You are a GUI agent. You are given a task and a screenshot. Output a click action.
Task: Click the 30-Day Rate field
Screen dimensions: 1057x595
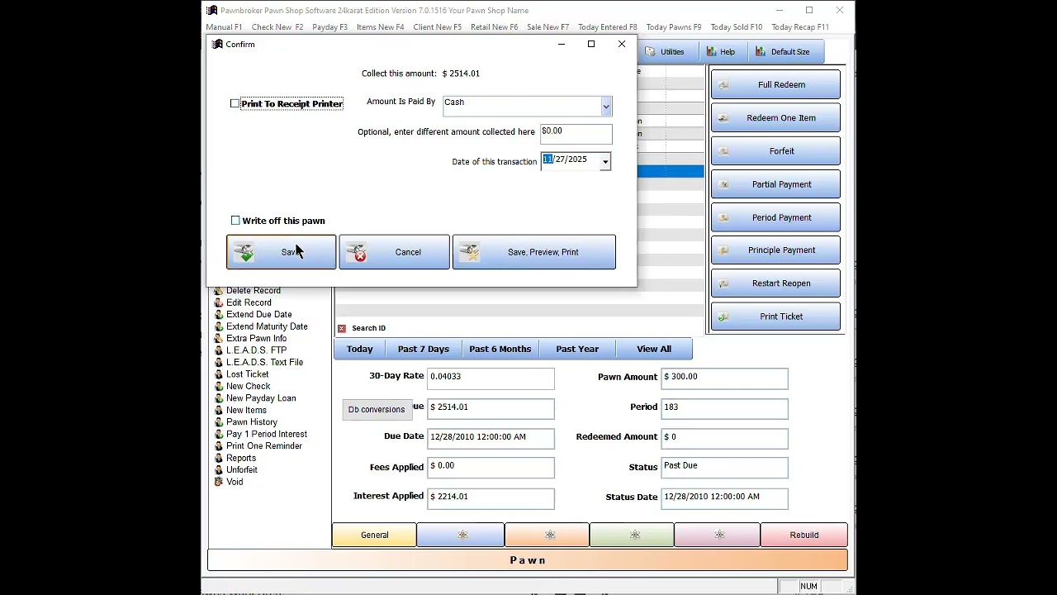coord(491,378)
